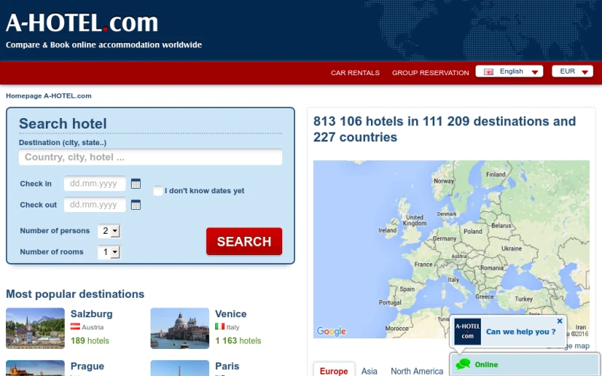Click the Salzburg thumbnail image

pyautogui.click(x=35, y=328)
